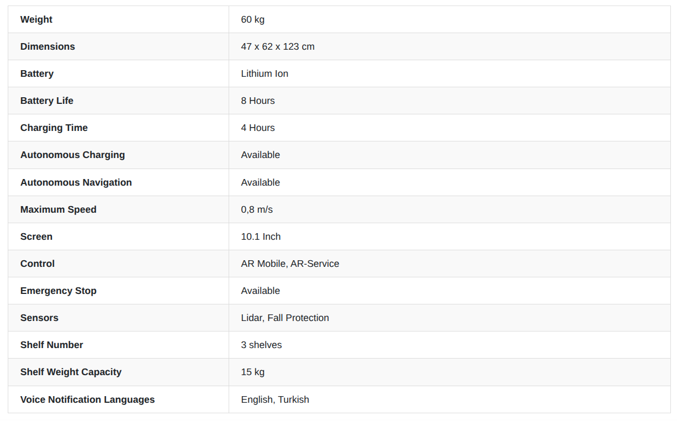Image resolution: width=677 pixels, height=421 pixels.
Task: Click the Shelf Weight Capacity label
Action: click(x=71, y=372)
